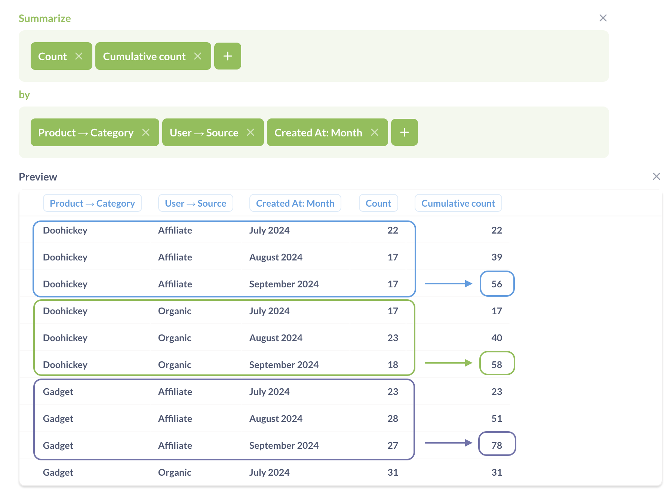Select the highlighted 56 cumulative count value
Viewport: 670px width, 497px height.
tap(497, 284)
